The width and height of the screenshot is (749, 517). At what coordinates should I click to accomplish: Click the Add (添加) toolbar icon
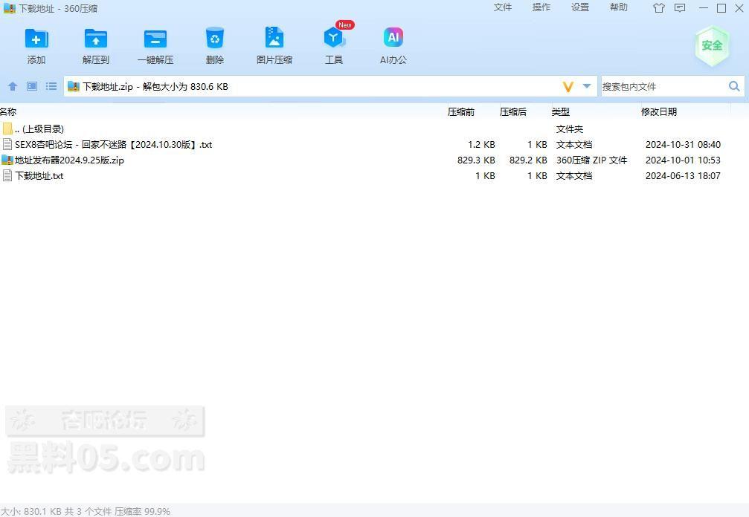tap(36, 39)
